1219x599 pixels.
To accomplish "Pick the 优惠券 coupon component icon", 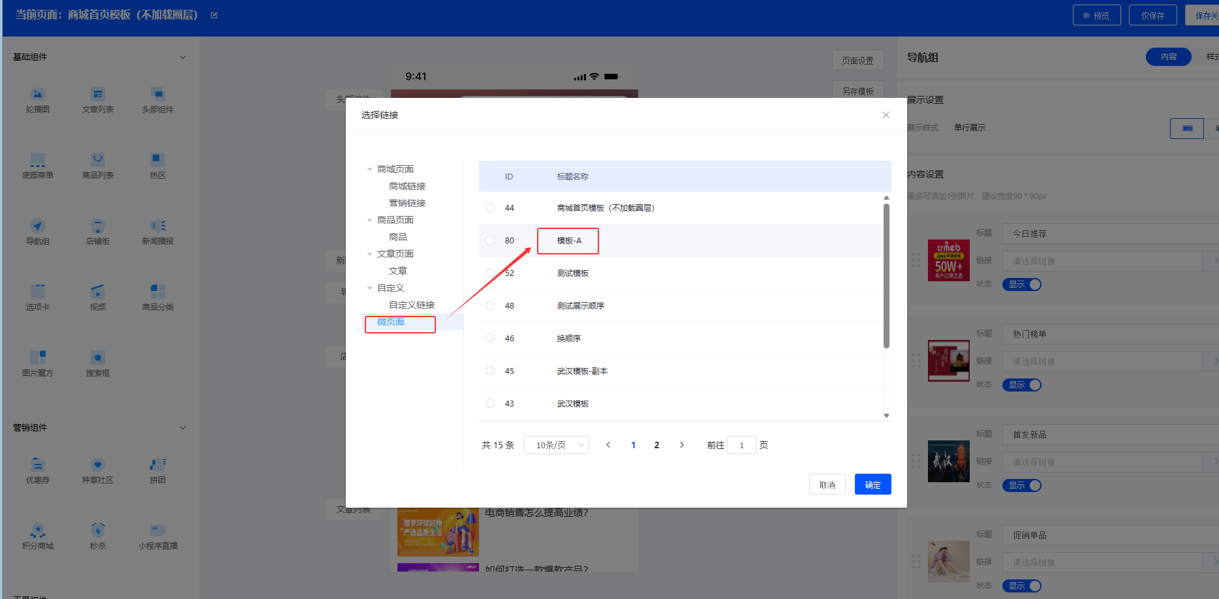I will [x=38, y=465].
